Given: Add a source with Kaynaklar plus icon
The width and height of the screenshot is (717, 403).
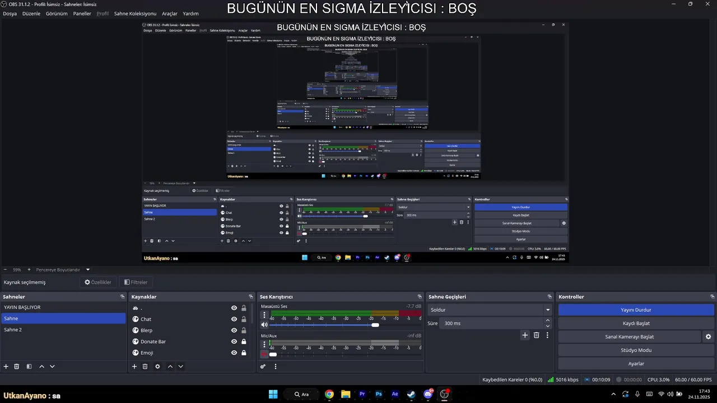Looking at the screenshot, I should click(134, 367).
